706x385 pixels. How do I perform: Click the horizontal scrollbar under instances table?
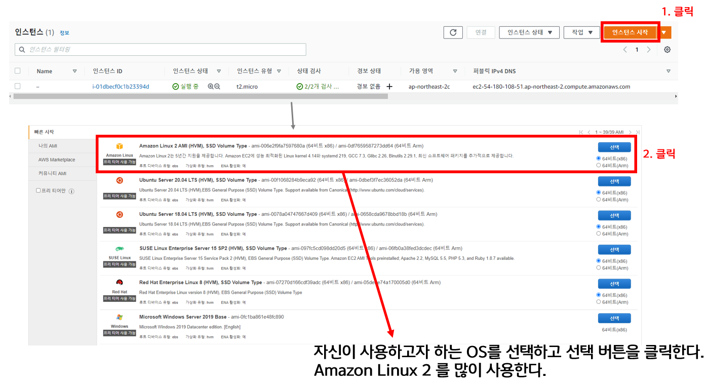(x=201, y=96)
